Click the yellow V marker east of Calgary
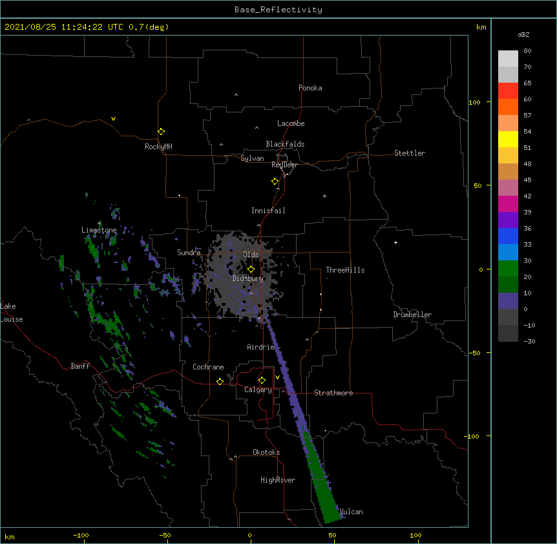This screenshot has height=544, width=557. click(277, 377)
